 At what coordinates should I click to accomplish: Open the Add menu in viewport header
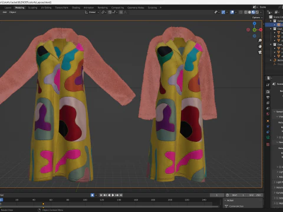point(5,12)
